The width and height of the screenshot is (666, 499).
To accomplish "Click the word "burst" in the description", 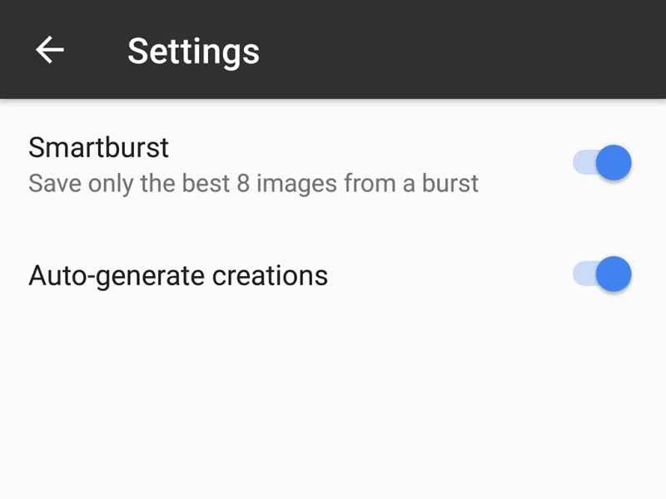I will (450, 183).
